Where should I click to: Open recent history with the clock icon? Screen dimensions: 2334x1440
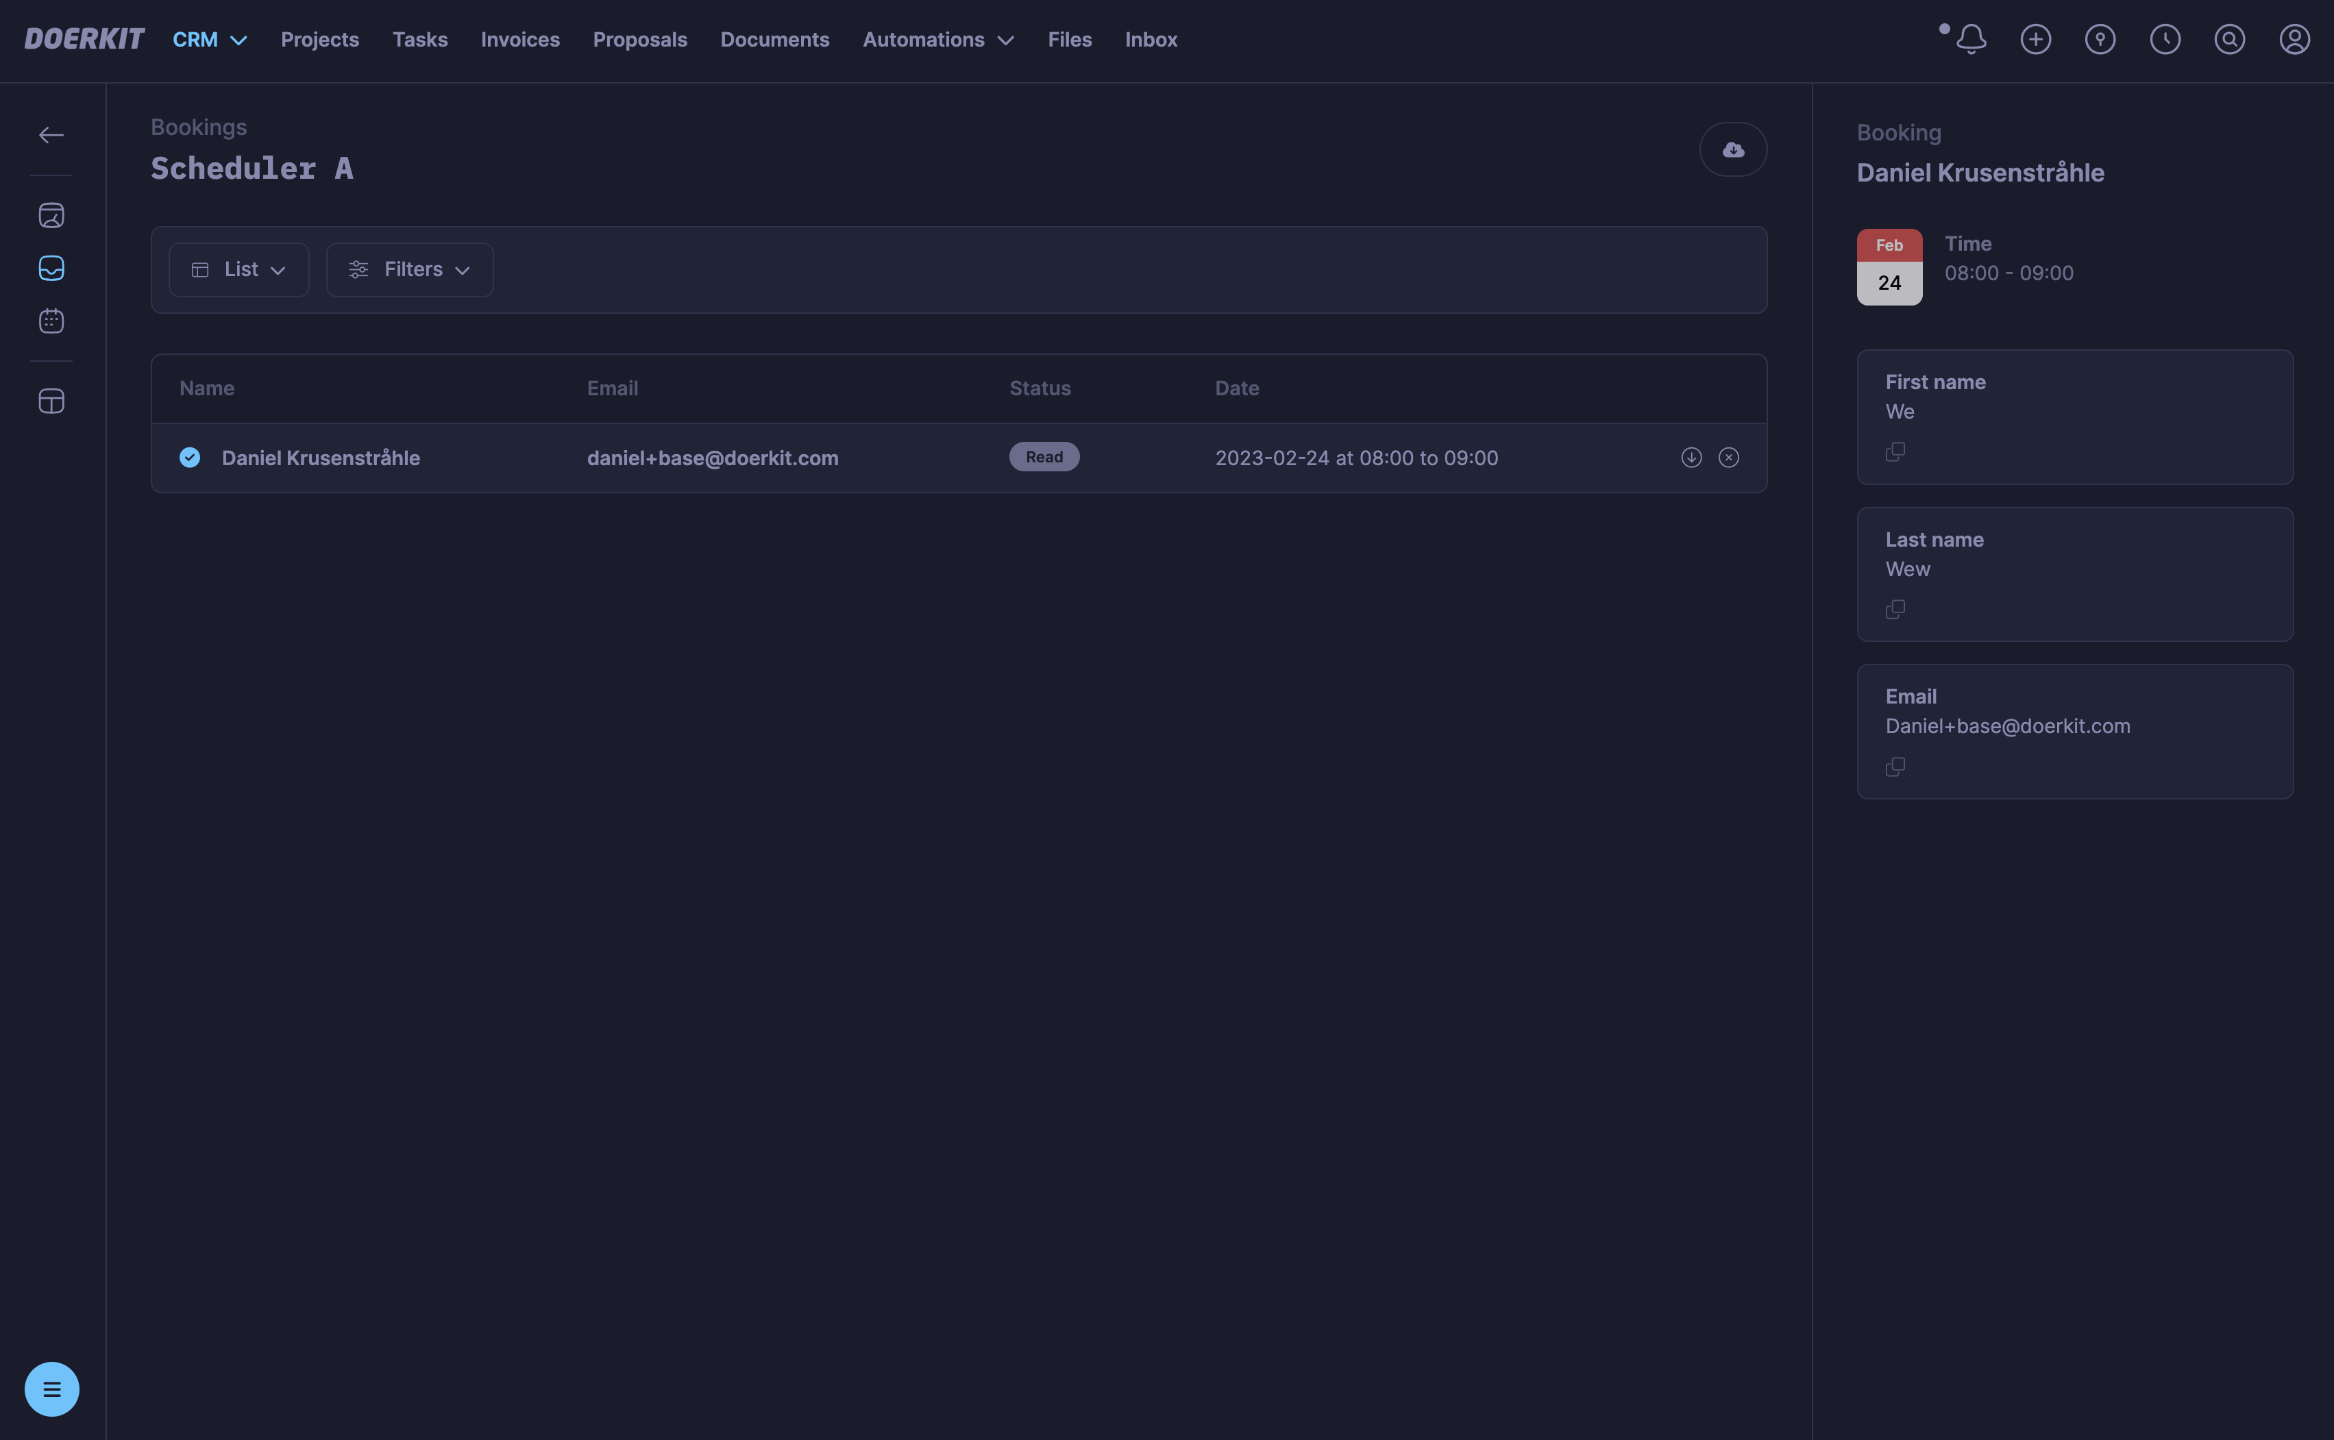[x=2165, y=39]
